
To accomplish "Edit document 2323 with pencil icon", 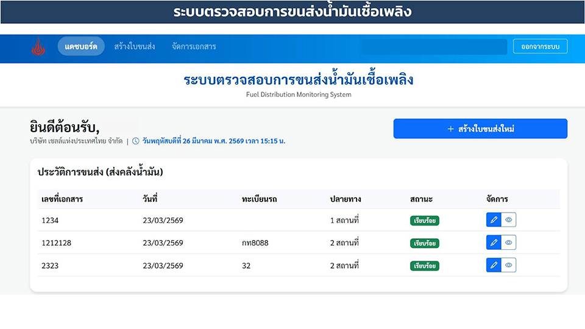I will [494, 265].
